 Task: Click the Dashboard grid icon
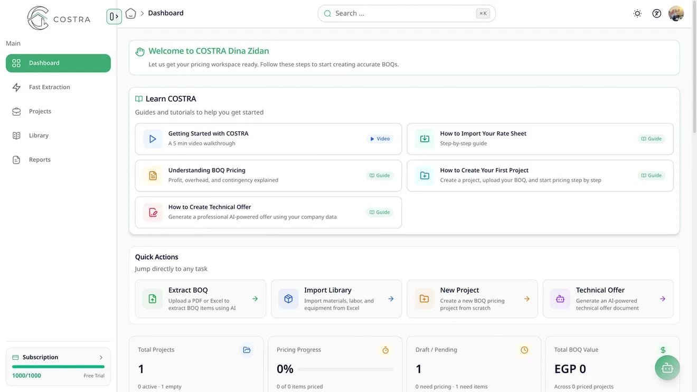pyautogui.click(x=16, y=63)
